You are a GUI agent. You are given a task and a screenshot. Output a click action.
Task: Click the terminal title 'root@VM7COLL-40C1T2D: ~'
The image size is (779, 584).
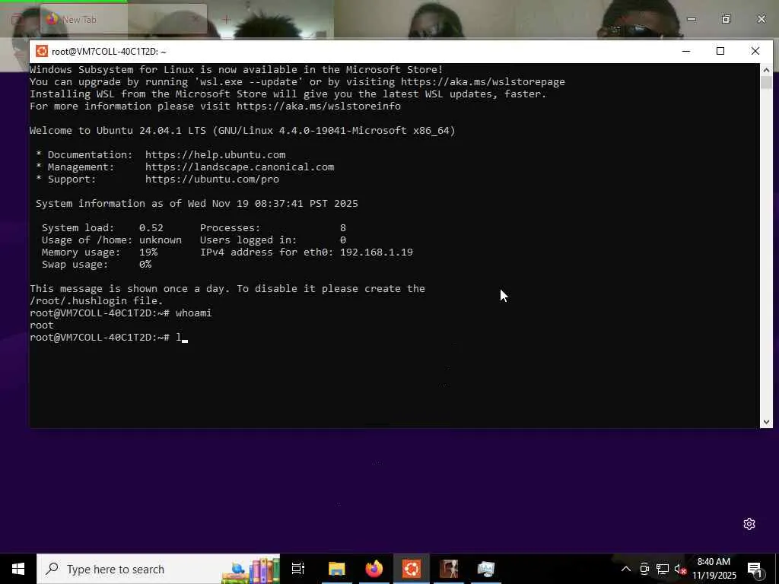109,51
